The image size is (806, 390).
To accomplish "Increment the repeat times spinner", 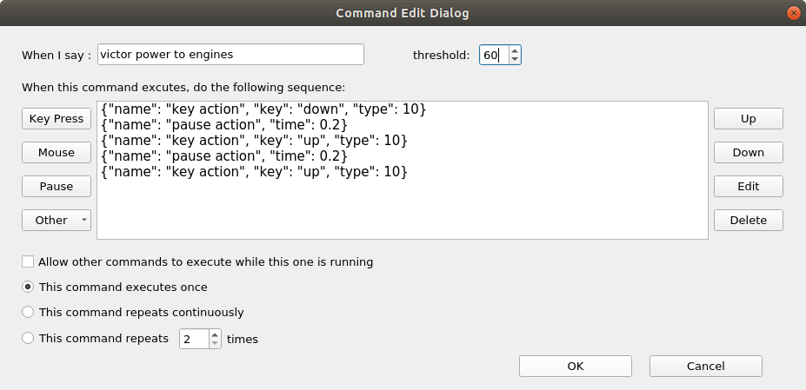I will coord(215,334).
